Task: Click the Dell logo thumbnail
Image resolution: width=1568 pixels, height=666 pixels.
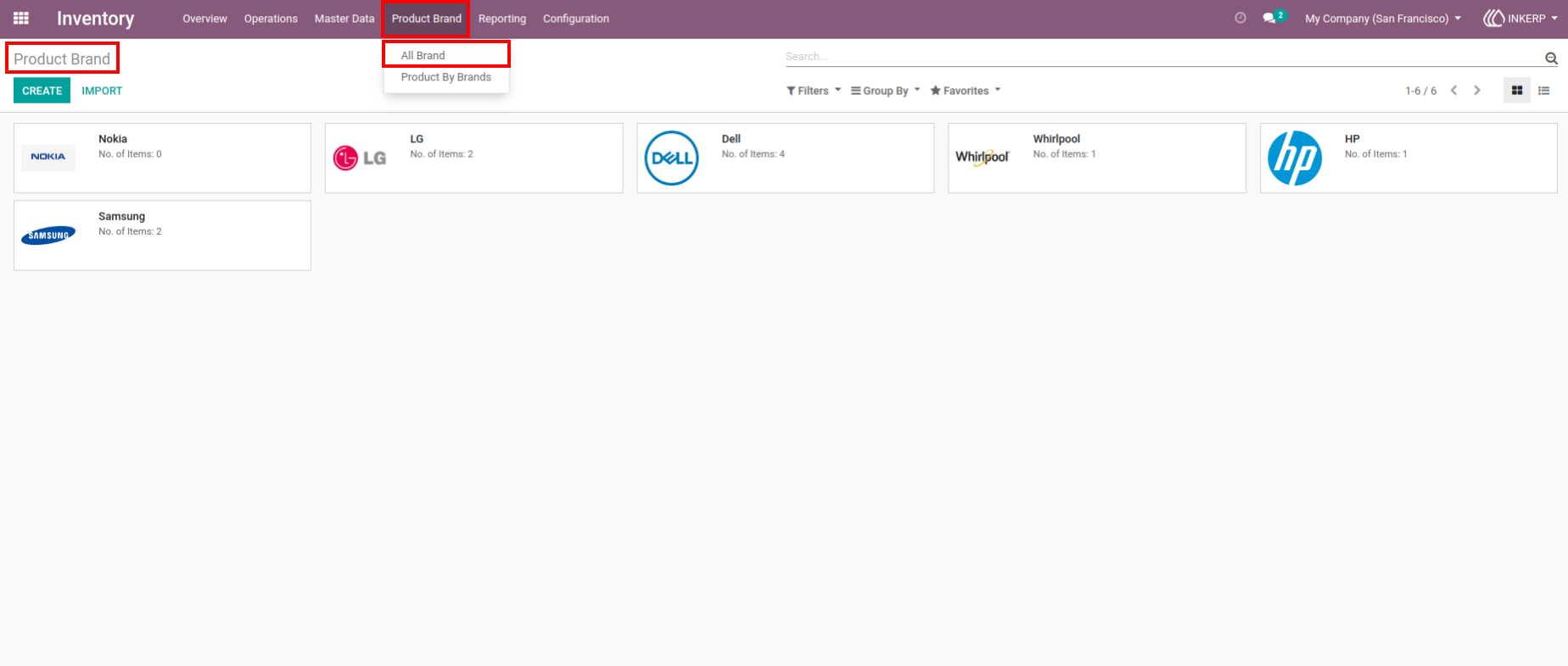Action: point(671,158)
